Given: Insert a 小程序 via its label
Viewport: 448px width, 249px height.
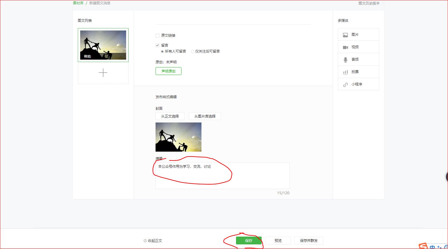Looking at the screenshot, I should pos(357,84).
